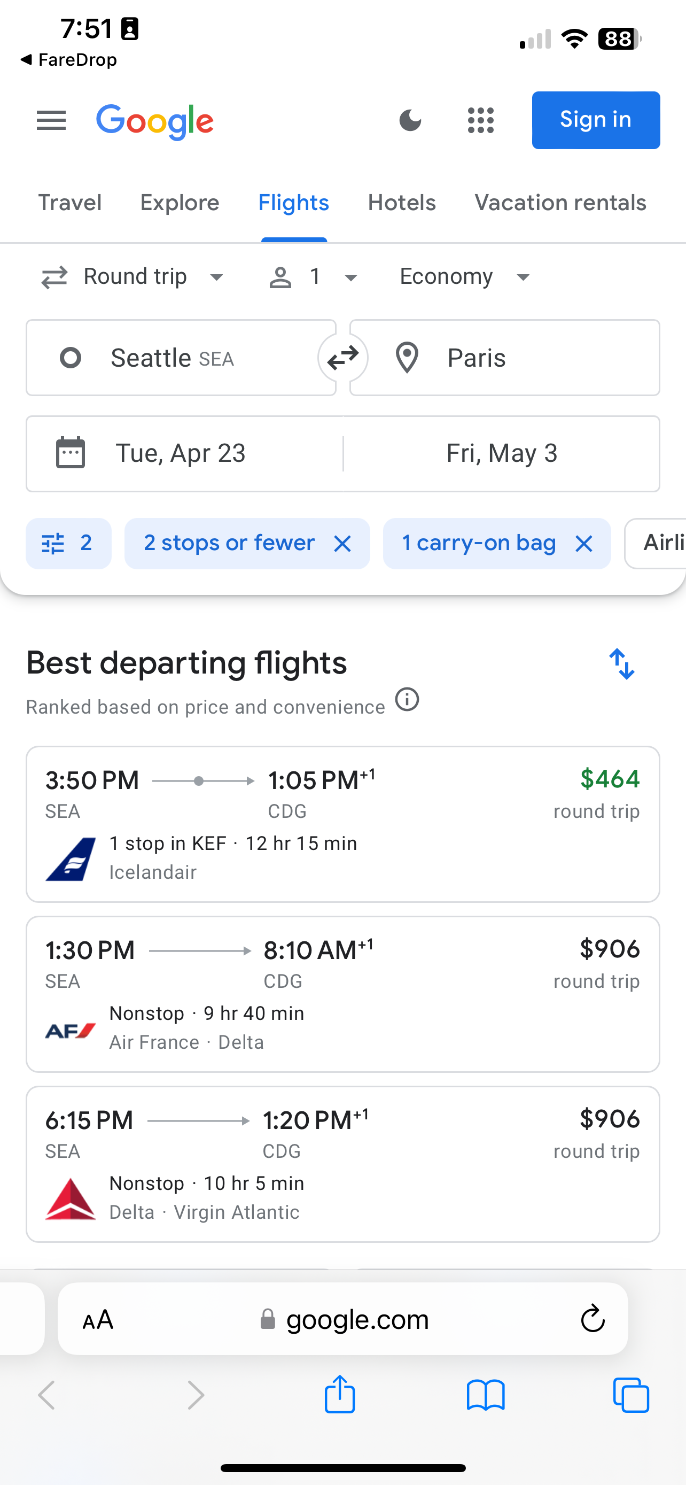Remove the 1 carry-on bag filter

coord(584,543)
